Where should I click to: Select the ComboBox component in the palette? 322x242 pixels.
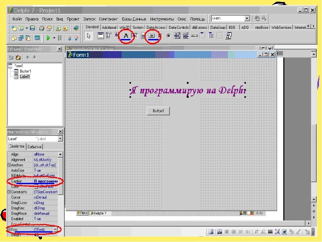pos(185,36)
